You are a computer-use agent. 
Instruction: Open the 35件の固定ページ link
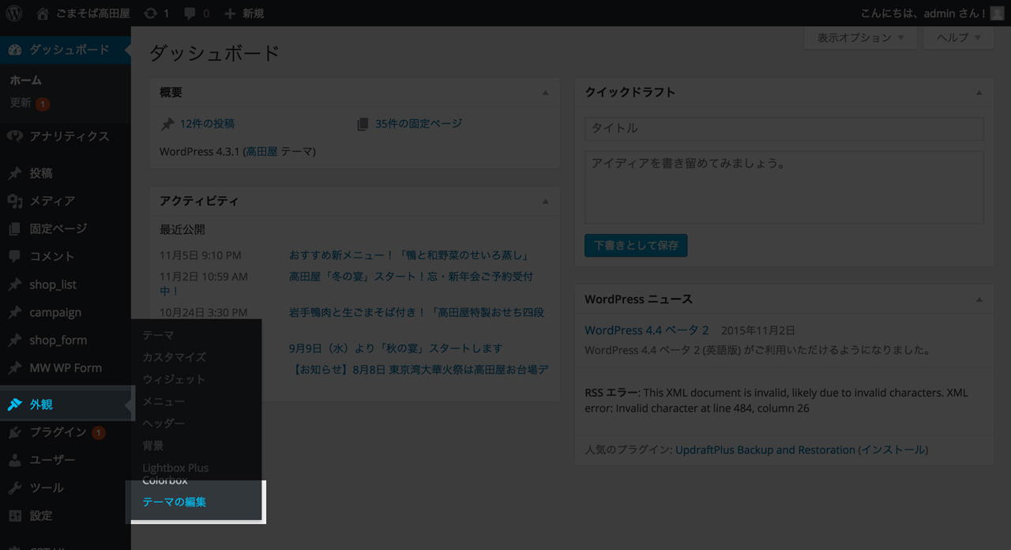tap(419, 123)
